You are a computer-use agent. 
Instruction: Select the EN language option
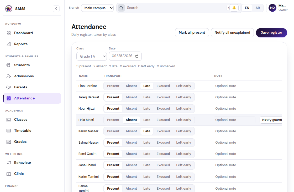coord(247,8)
